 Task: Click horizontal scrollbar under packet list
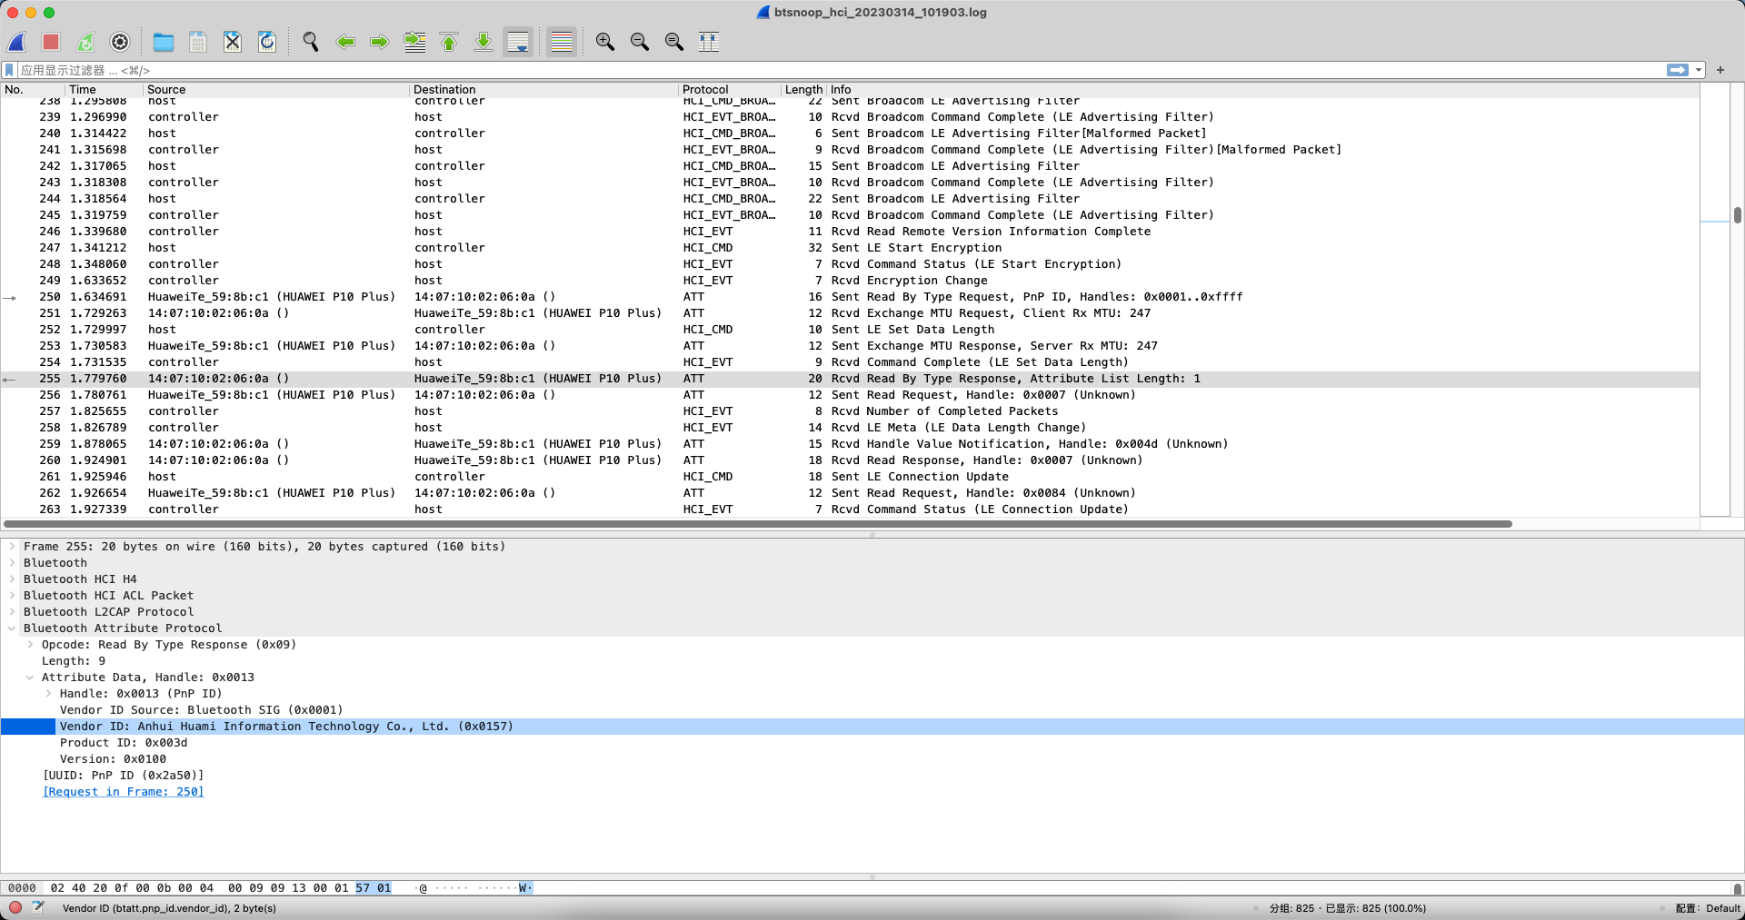click(758, 524)
